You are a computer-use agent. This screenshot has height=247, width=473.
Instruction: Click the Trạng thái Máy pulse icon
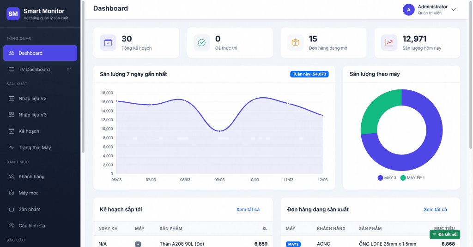(x=12, y=148)
